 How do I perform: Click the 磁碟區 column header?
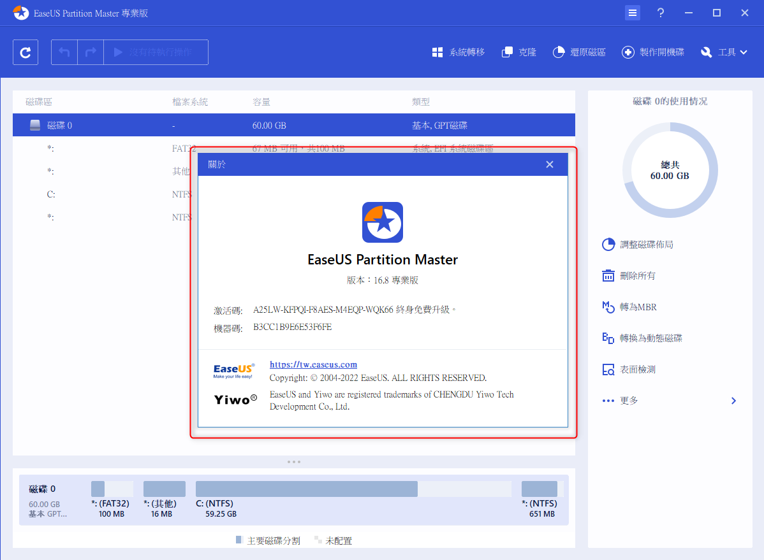pos(38,102)
